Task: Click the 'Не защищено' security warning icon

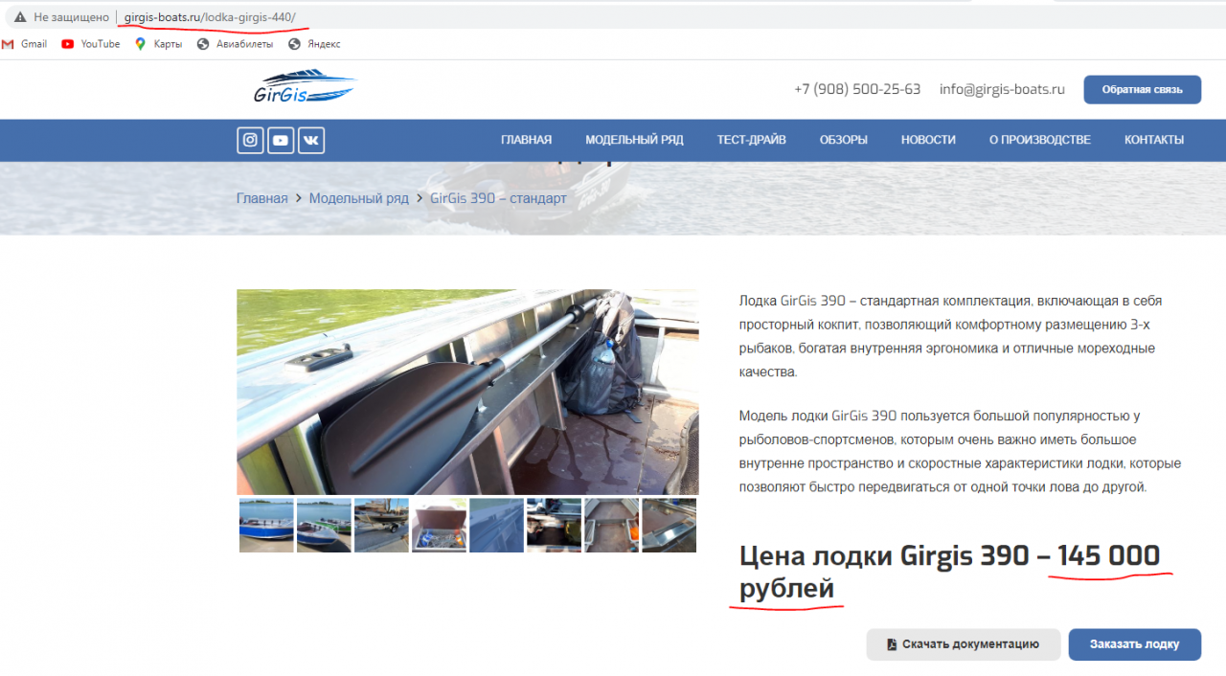Action: (x=20, y=17)
